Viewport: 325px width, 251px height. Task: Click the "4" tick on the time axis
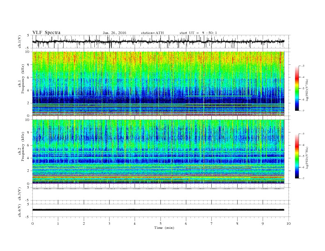[135, 224]
